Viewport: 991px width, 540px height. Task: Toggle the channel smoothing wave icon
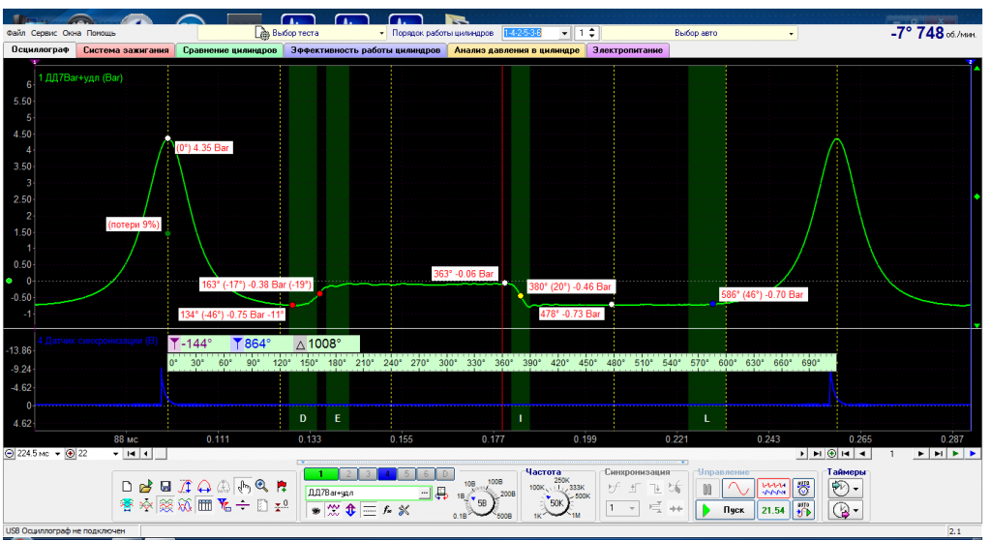click(x=333, y=510)
